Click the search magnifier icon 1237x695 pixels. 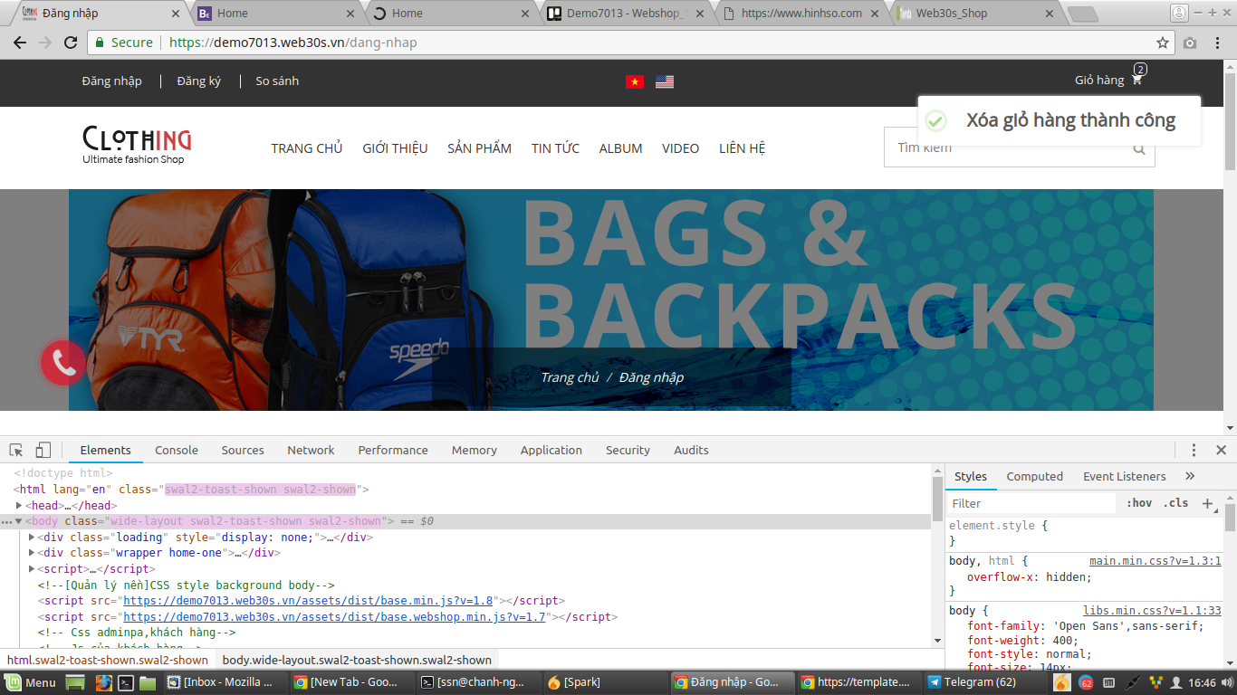pos(1139,148)
